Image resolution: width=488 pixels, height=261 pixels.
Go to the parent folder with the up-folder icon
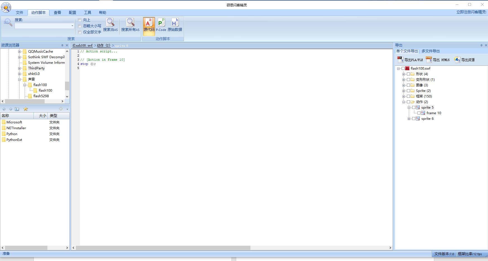tap(17, 109)
